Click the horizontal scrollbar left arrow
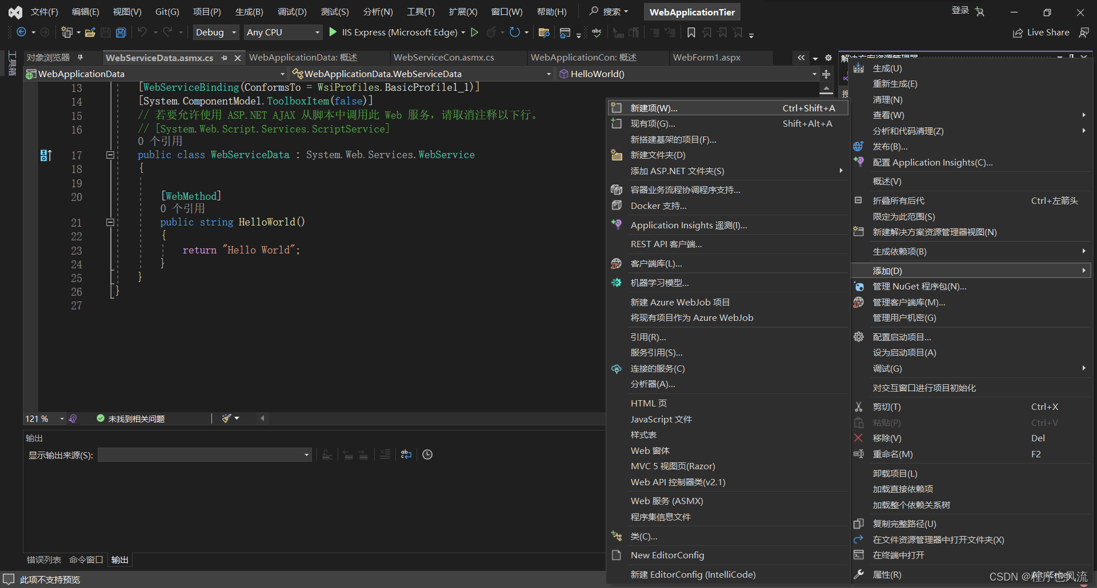1097x588 pixels. coord(262,418)
